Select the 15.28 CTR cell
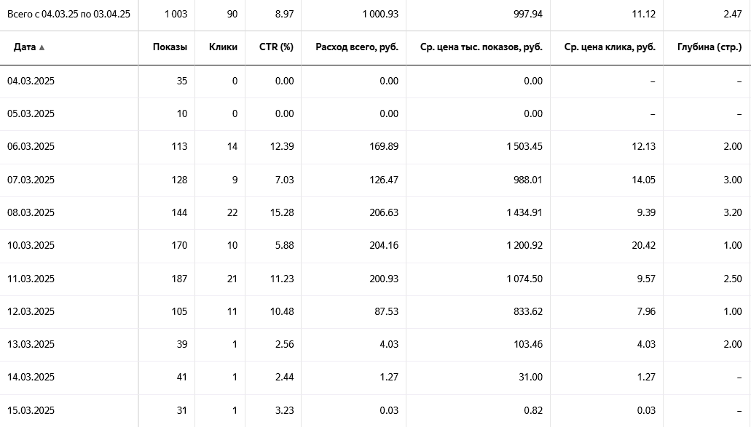Screen dimensions: 751x427 (x=284, y=212)
